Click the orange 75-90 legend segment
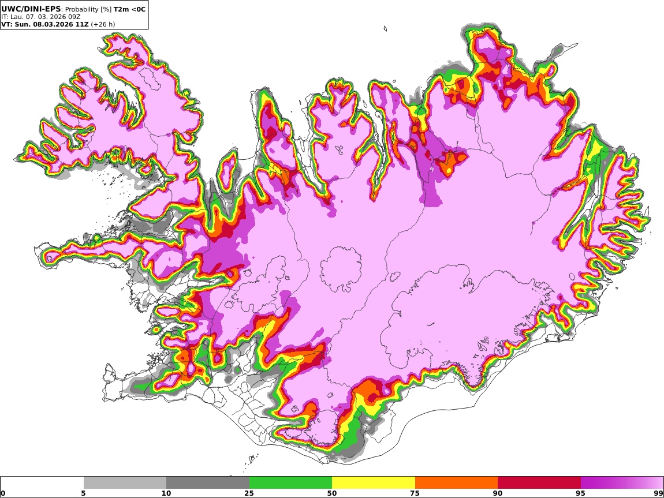This screenshot has height=498, width=664. [457, 482]
